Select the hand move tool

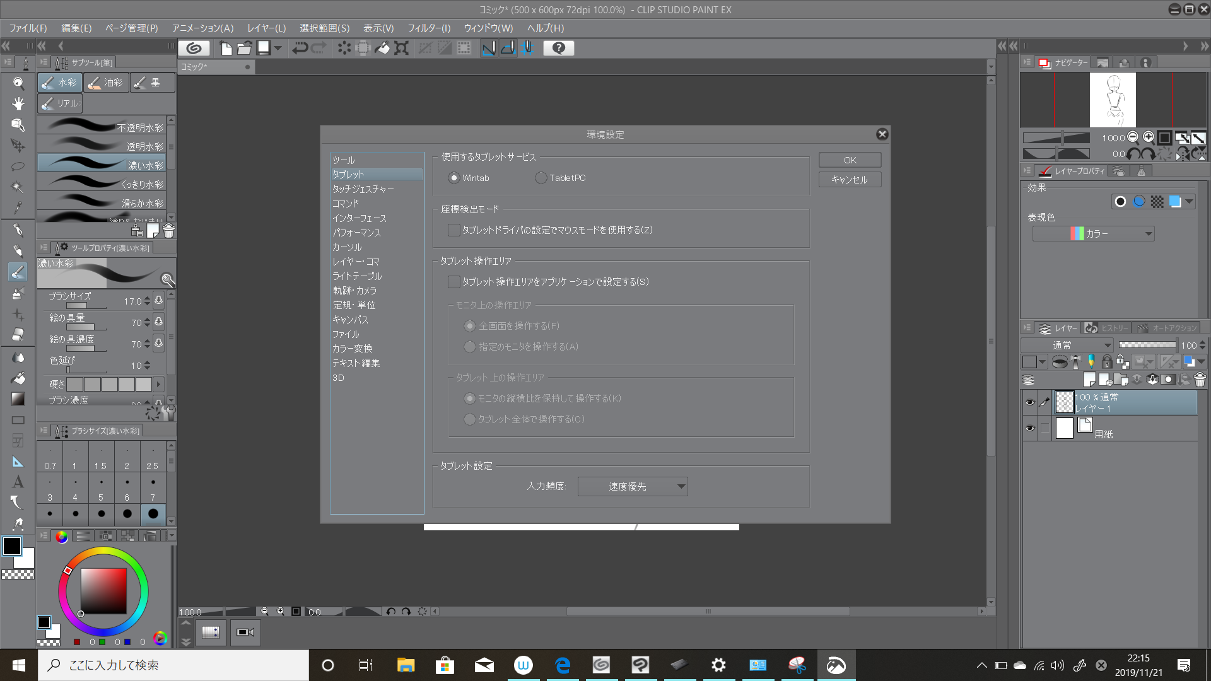click(x=18, y=103)
